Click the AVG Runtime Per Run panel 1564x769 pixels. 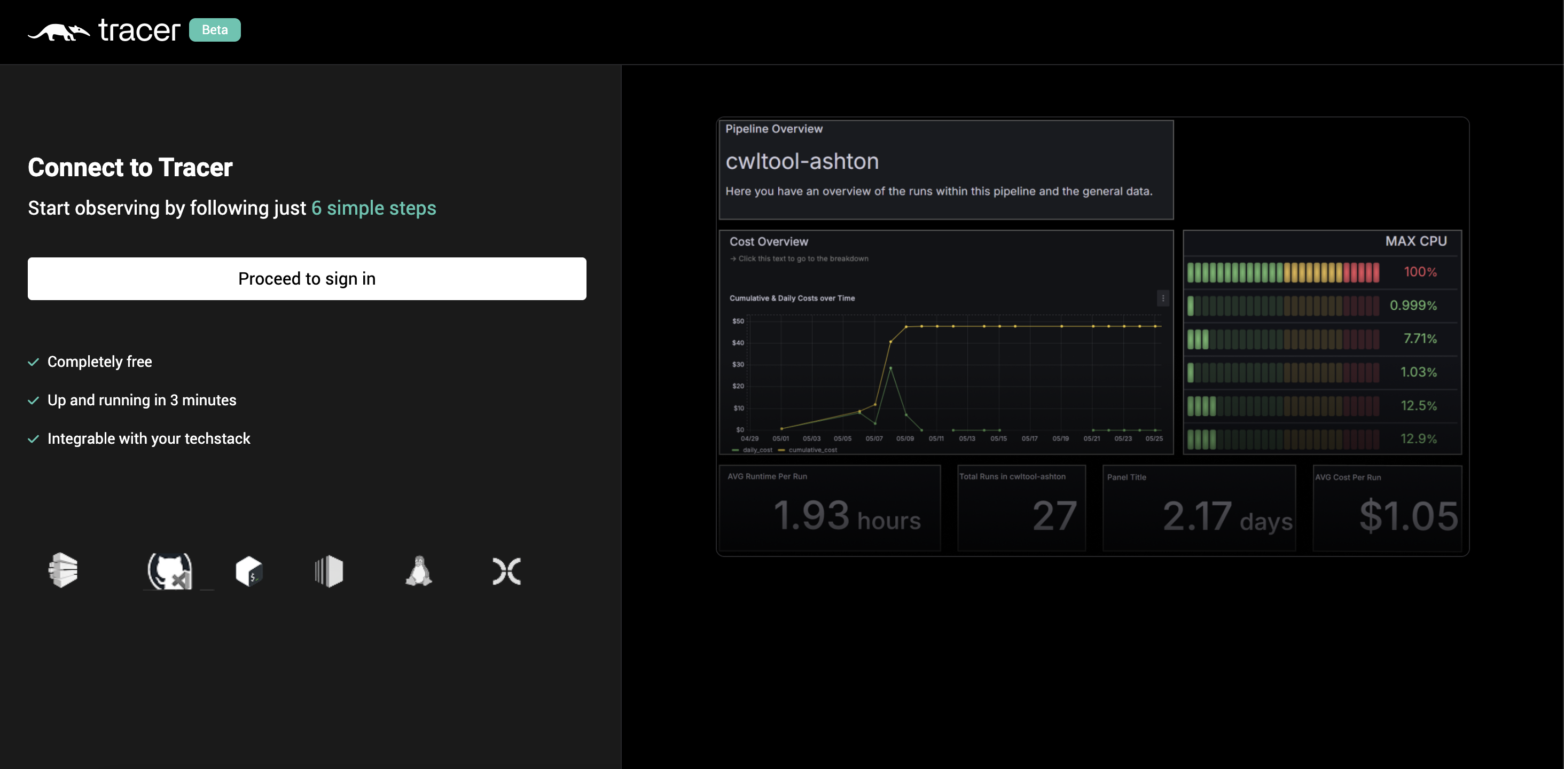[830, 508]
